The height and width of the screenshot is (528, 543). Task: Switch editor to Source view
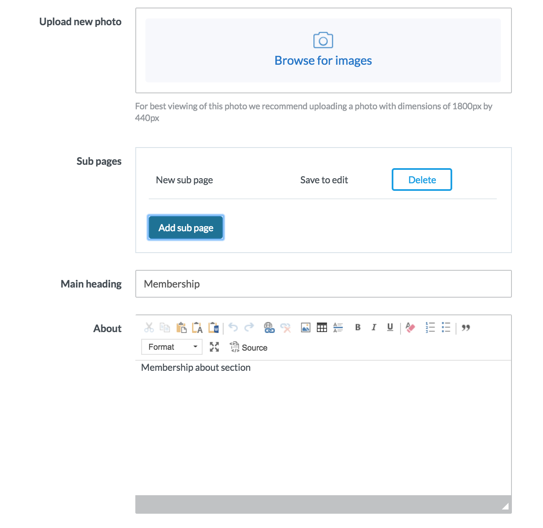click(248, 347)
